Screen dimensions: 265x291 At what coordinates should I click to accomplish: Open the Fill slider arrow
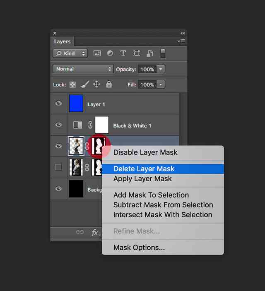tap(161, 84)
